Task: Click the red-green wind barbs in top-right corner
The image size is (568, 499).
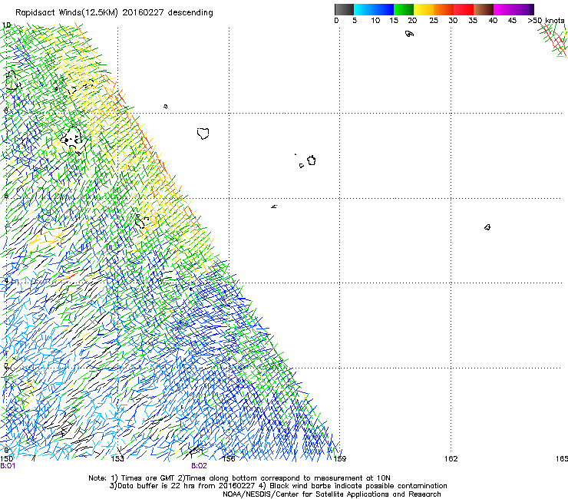Action: 553,40
